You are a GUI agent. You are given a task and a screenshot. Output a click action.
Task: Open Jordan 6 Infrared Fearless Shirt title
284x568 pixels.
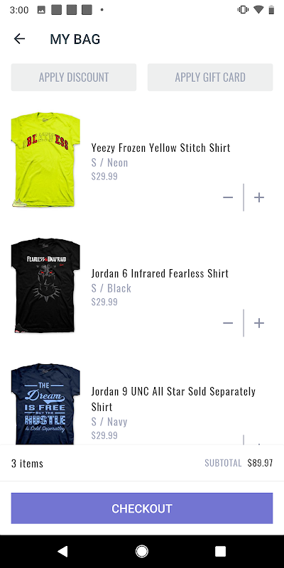(x=160, y=273)
